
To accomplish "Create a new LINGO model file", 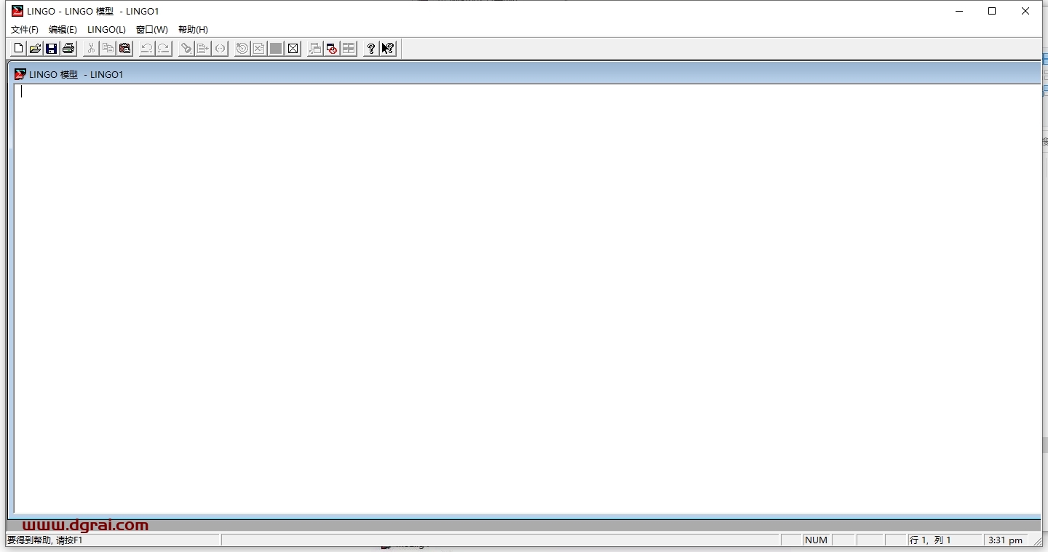I will (x=18, y=49).
